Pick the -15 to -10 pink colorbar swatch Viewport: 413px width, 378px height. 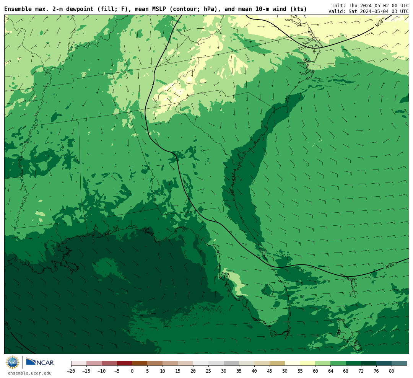tap(94, 363)
